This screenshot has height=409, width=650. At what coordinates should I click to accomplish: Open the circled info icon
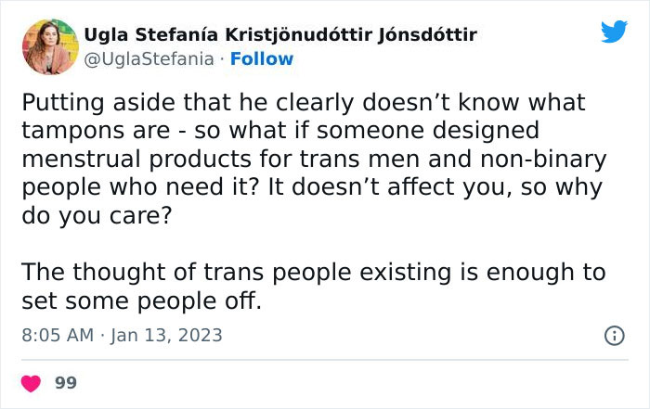click(614, 336)
